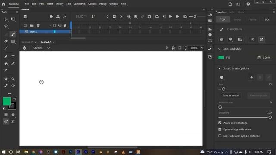
Task: Select the Rectangle tool
Action: coord(13,41)
